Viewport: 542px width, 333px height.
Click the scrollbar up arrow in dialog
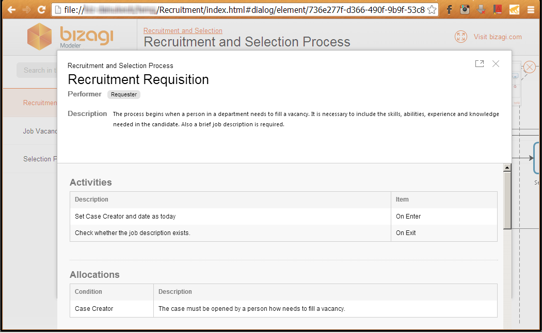[507, 168]
